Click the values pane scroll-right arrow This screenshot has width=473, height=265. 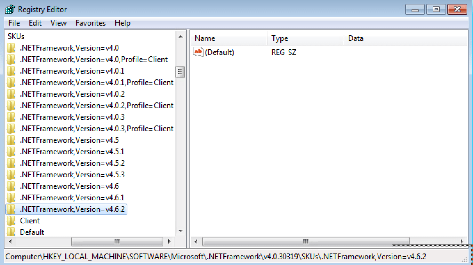pos(462,242)
